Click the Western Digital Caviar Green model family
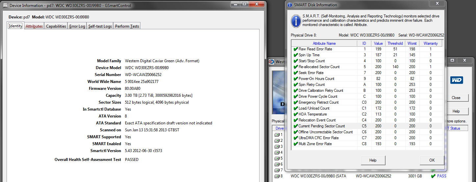The height and width of the screenshot is (182, 476). point(162,61)
